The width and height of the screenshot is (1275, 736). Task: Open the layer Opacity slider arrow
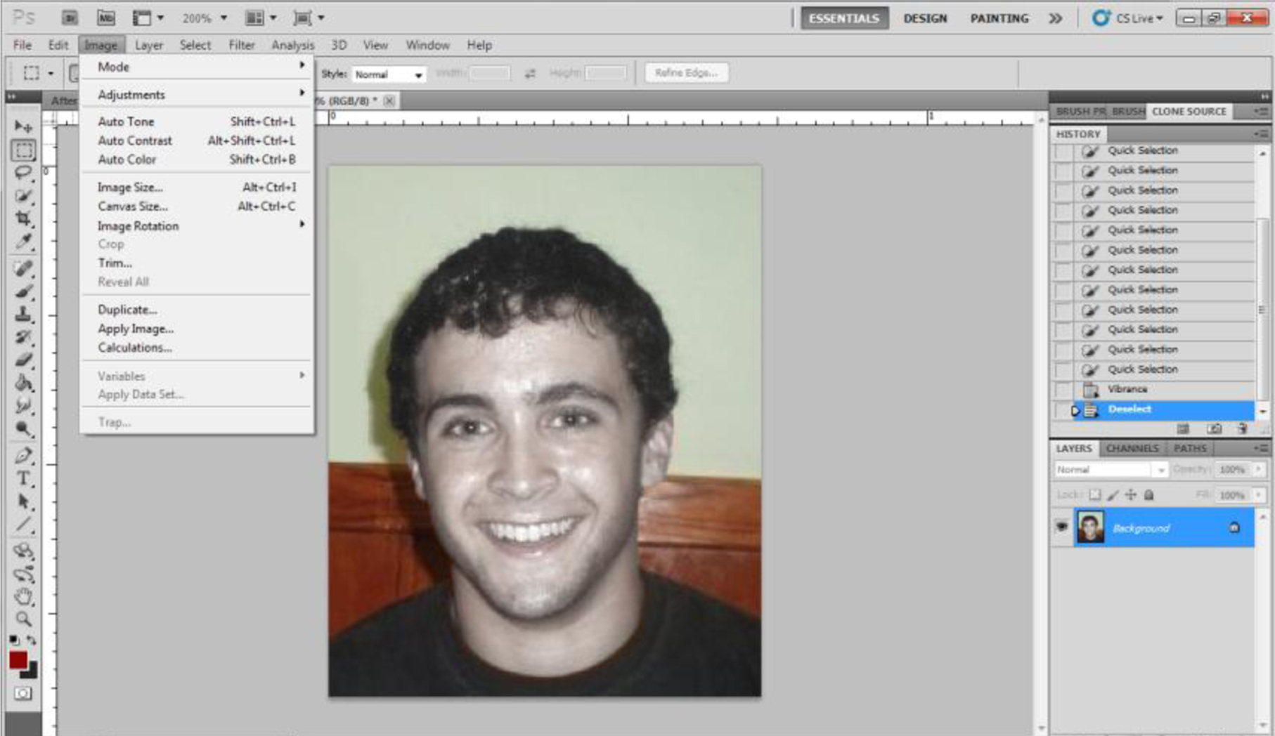[x=1259, y=469]
